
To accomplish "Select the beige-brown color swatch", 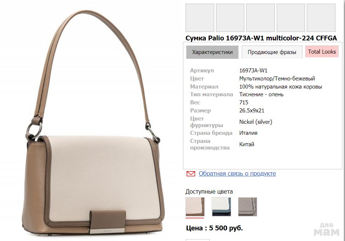I will (x=195, y=207).
